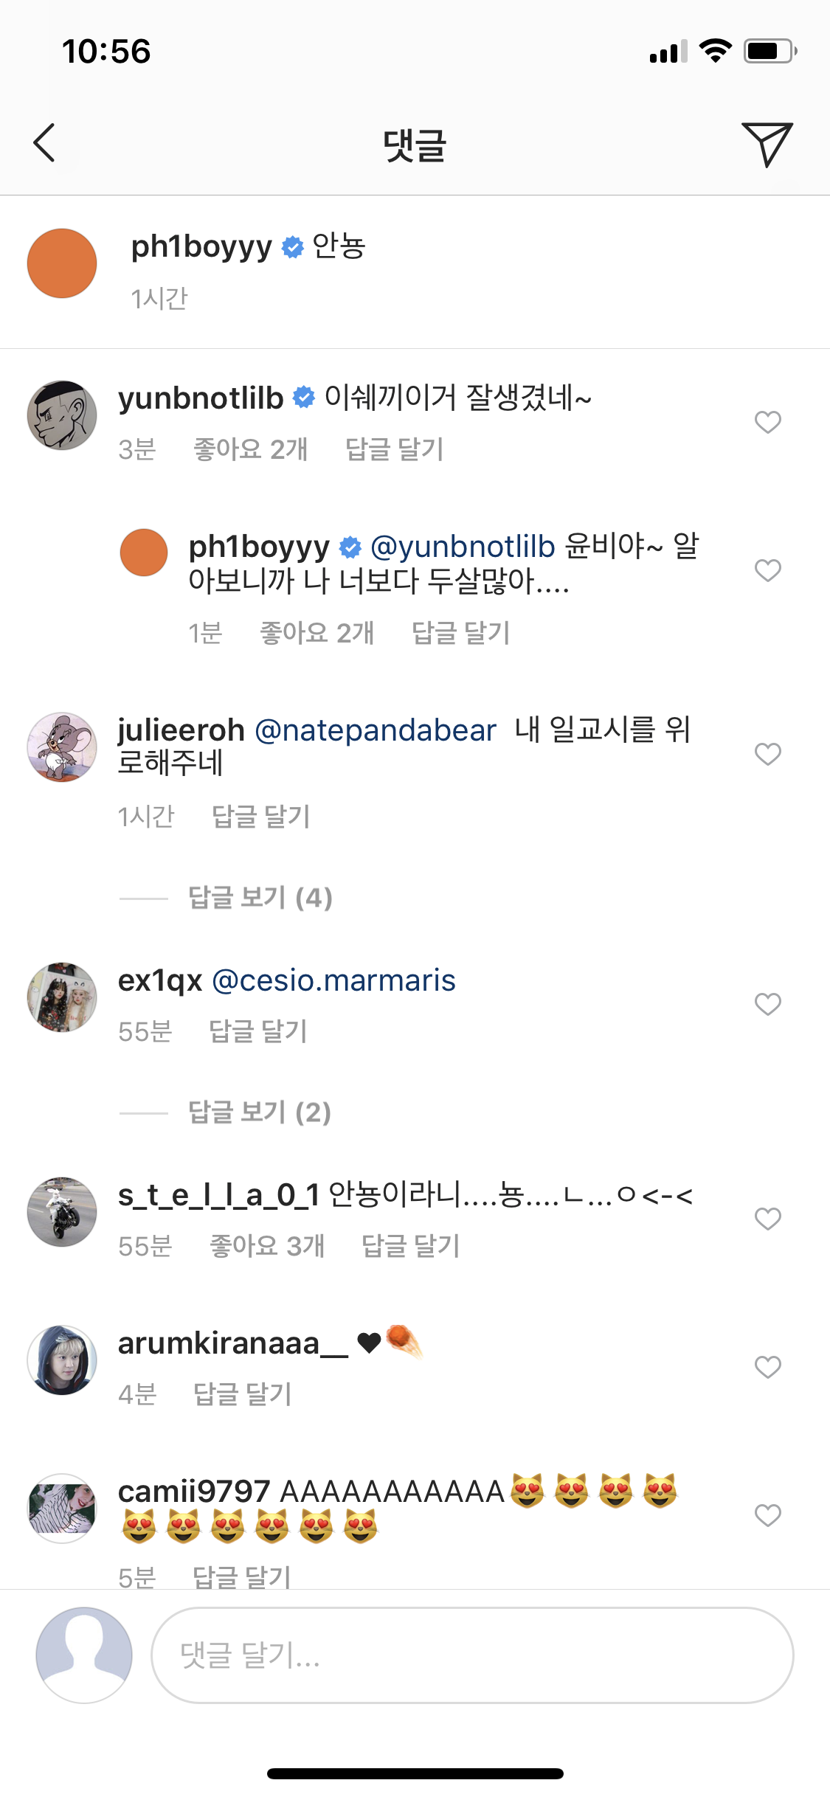Screen dimensions: 830x1797
Task: Open julieeroh's mouse cartoon avatar
Action: click(62, 747)
